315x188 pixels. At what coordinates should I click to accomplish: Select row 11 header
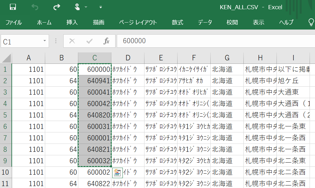click(6, 183)
